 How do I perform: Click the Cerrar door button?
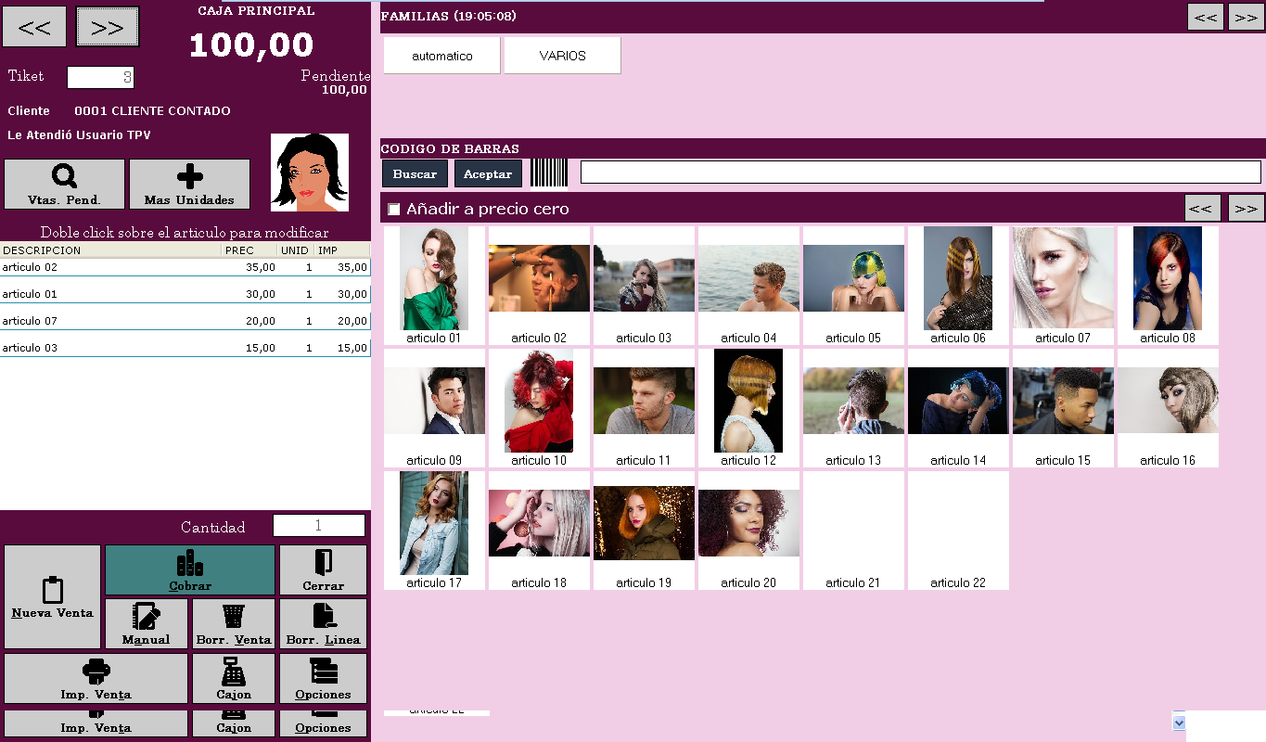click(323, 569)
